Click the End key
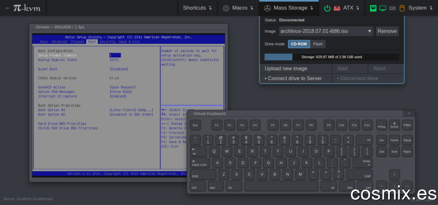The image size is (438, 205). [x=394, y=151]
